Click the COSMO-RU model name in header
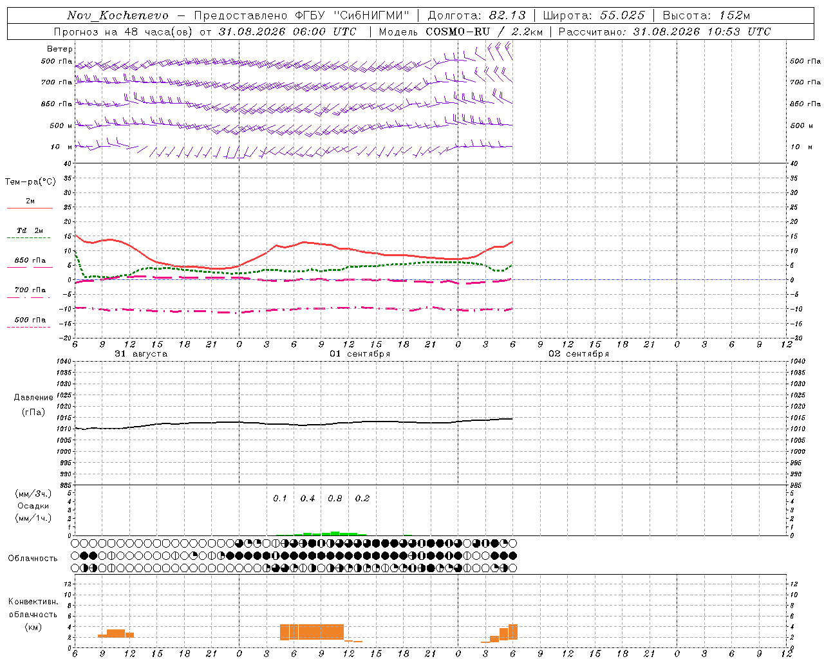Screen dimensions: 824x659 pos(458,32)
